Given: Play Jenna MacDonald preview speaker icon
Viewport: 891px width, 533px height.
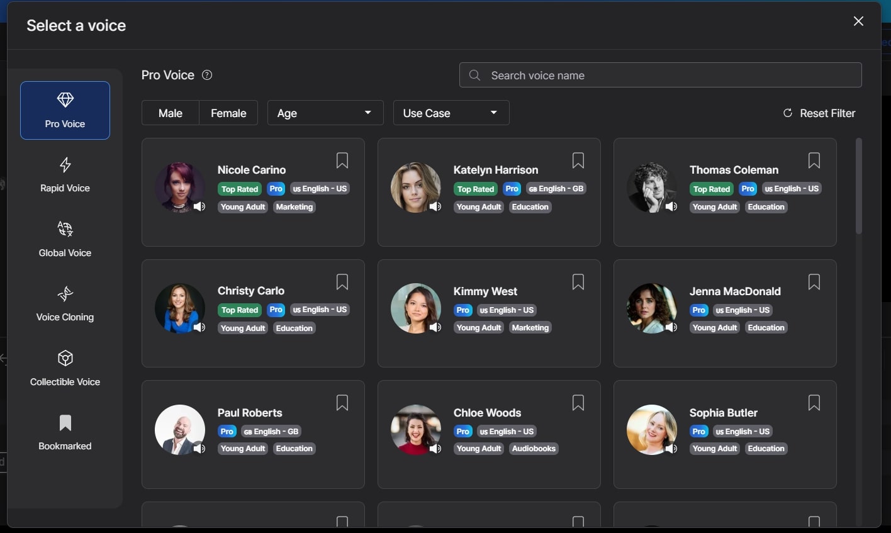Looking at the screenshot, I should coord(671,327).
